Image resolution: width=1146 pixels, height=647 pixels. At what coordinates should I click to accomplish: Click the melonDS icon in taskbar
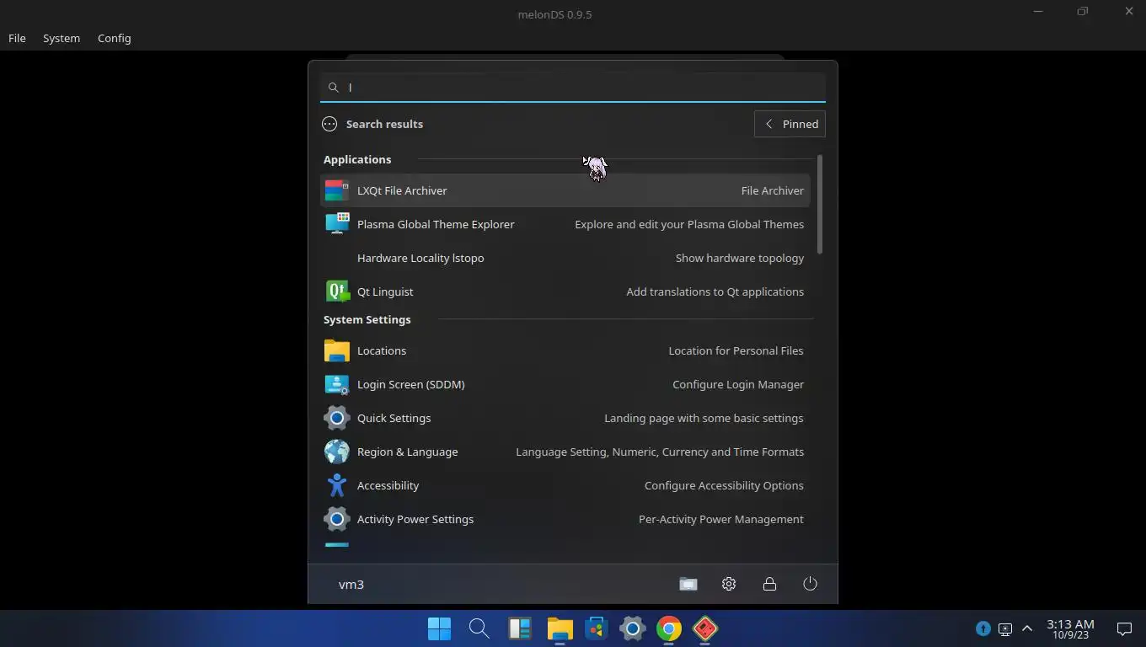coord(705,628)
